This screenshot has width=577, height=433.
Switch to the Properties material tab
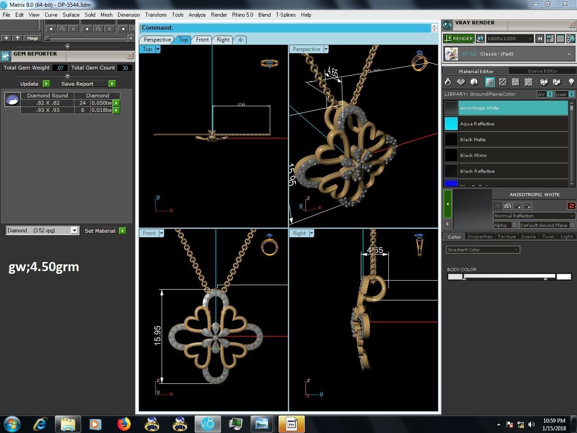coord(480,236)
